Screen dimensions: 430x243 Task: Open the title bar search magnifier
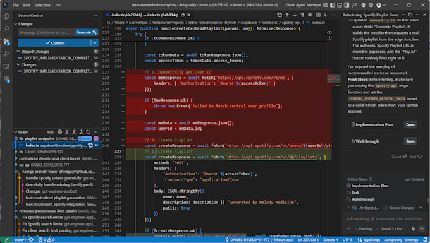click(354, 5)
